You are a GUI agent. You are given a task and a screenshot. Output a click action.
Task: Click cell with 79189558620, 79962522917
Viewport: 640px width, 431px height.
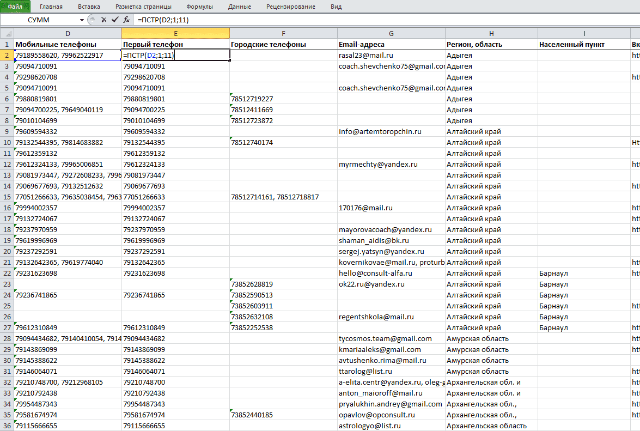pos(68,55)
